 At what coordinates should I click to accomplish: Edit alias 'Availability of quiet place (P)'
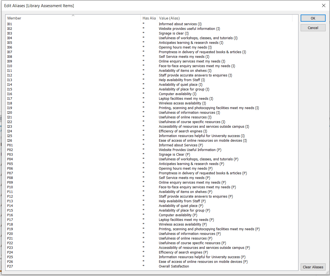coord(181,206)
